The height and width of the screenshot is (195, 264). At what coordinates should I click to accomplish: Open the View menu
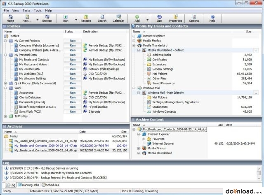[x=16, y=10]
